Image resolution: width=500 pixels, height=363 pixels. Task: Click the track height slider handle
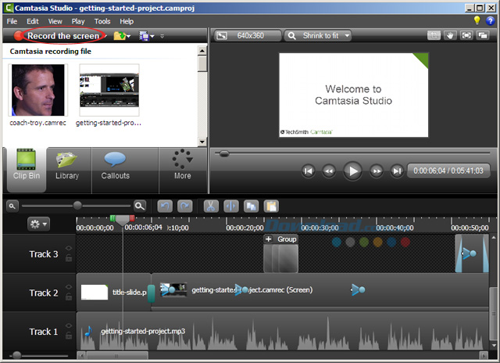pyautogui.click(x=16, y=355)
